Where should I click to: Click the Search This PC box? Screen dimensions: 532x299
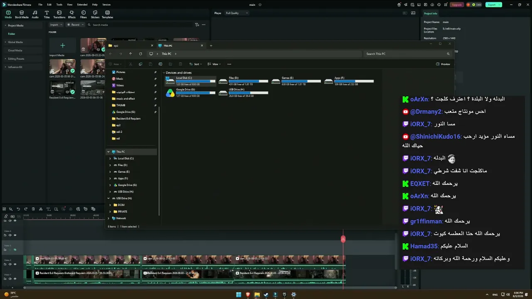407,54
